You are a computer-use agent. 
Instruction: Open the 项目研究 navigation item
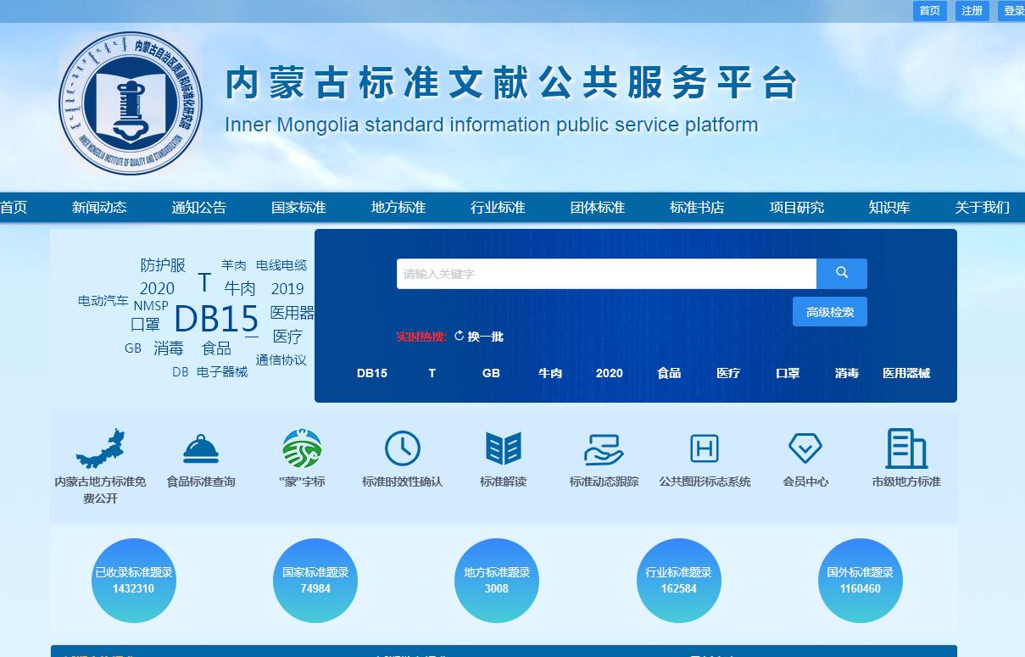click(x=797, y=208)
